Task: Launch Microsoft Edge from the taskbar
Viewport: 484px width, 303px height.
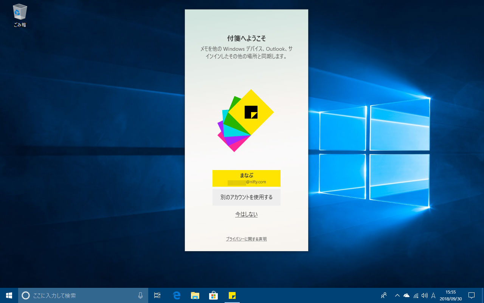Action: 176,295
